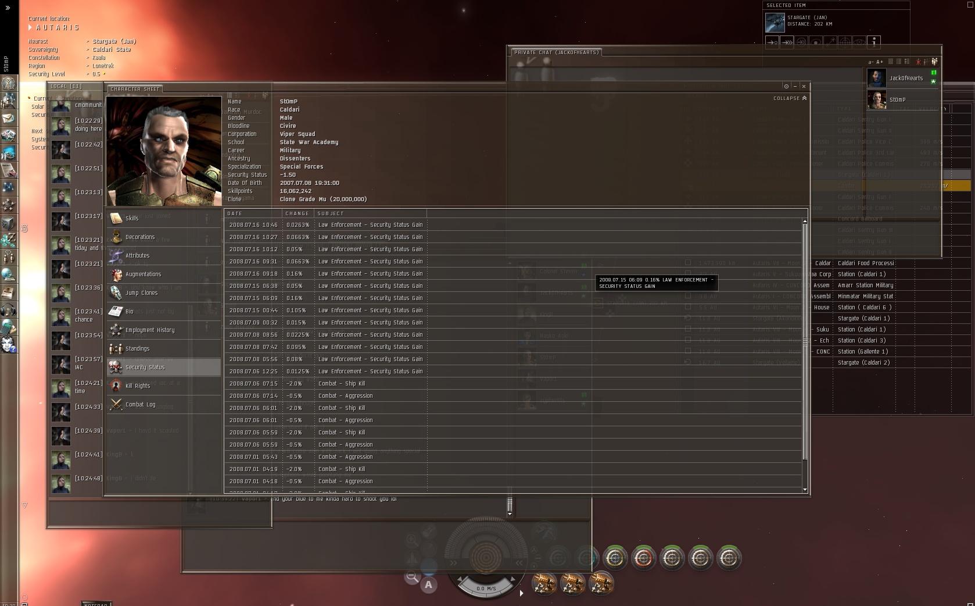Click Keep at Range for selected item
Screen dimensions: 975x606
pyautogui.click(x=830, y=42)
